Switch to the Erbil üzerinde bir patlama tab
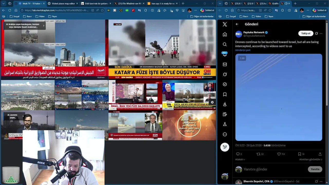 point(96,4)
